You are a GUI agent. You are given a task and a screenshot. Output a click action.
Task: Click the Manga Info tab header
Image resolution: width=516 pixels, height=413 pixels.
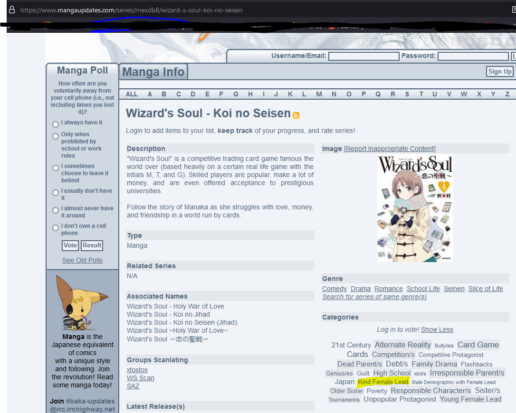153,72
